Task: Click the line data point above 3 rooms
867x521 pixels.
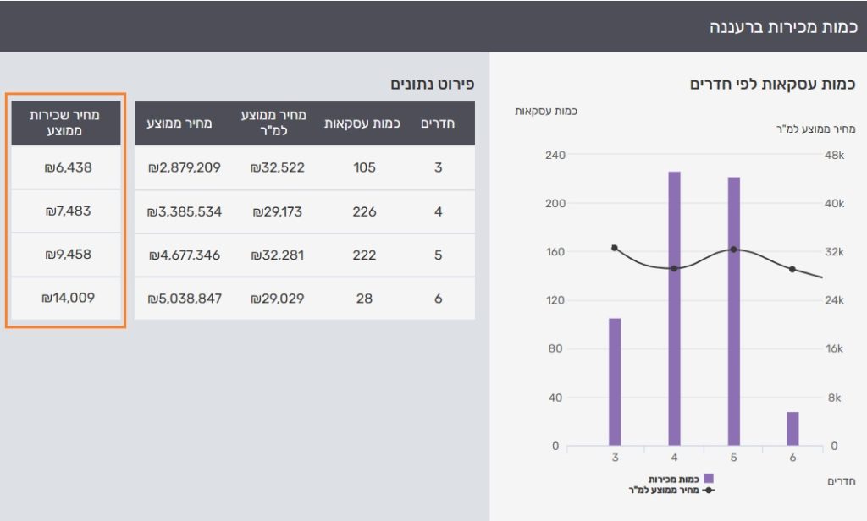Action: coord(615,248)
